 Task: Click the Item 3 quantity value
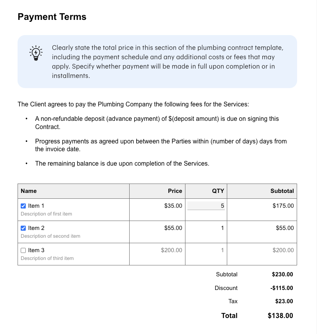pos(222,250)
